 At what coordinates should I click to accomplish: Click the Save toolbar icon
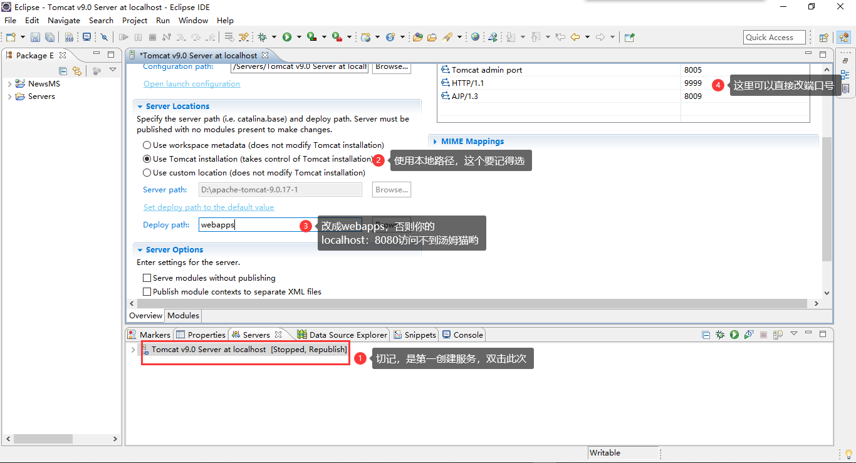tap(35, 37)
